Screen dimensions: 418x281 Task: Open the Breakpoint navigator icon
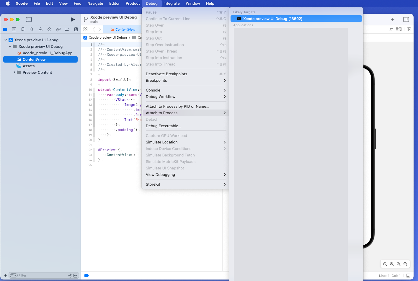[x=67, y=30]
